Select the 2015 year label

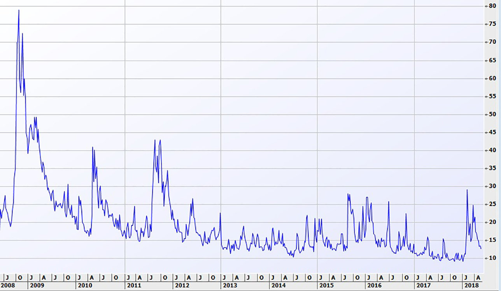coord(326,285)
